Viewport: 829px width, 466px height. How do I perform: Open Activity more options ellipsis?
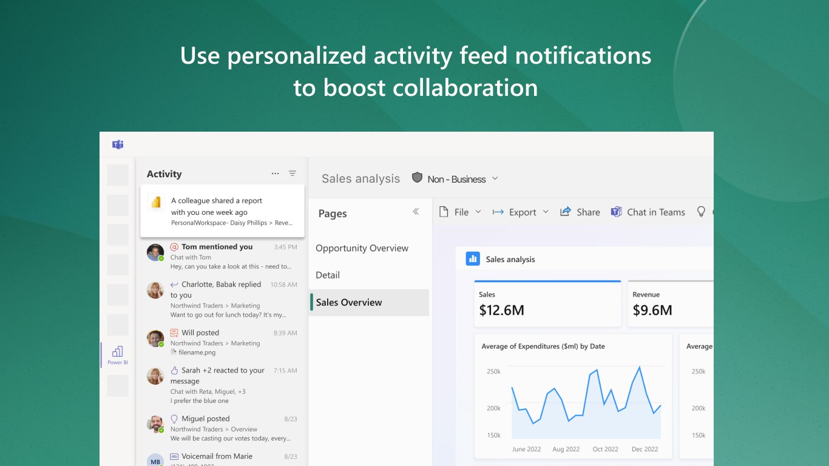[275, 174]
